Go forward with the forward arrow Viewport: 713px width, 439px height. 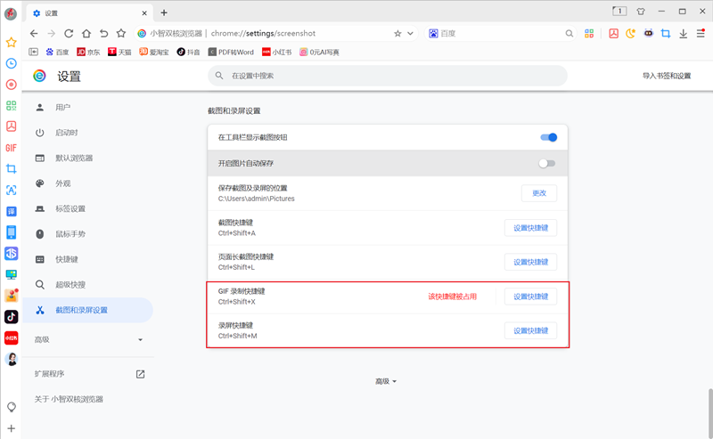point(52,33)
